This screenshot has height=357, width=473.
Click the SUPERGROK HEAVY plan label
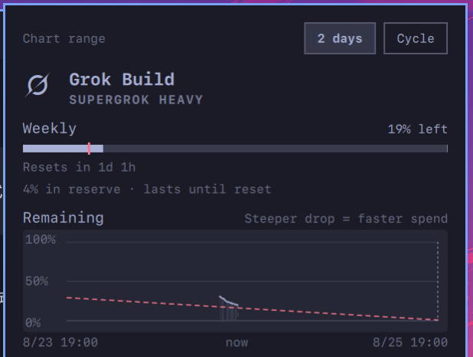(x=136, y=100)
